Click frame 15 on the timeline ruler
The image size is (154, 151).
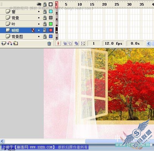92,4
